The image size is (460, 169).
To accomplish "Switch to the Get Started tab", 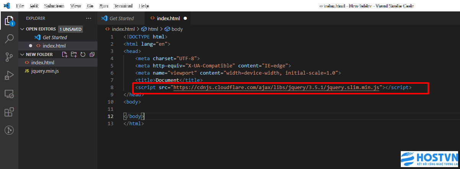I will coord(121,18).
